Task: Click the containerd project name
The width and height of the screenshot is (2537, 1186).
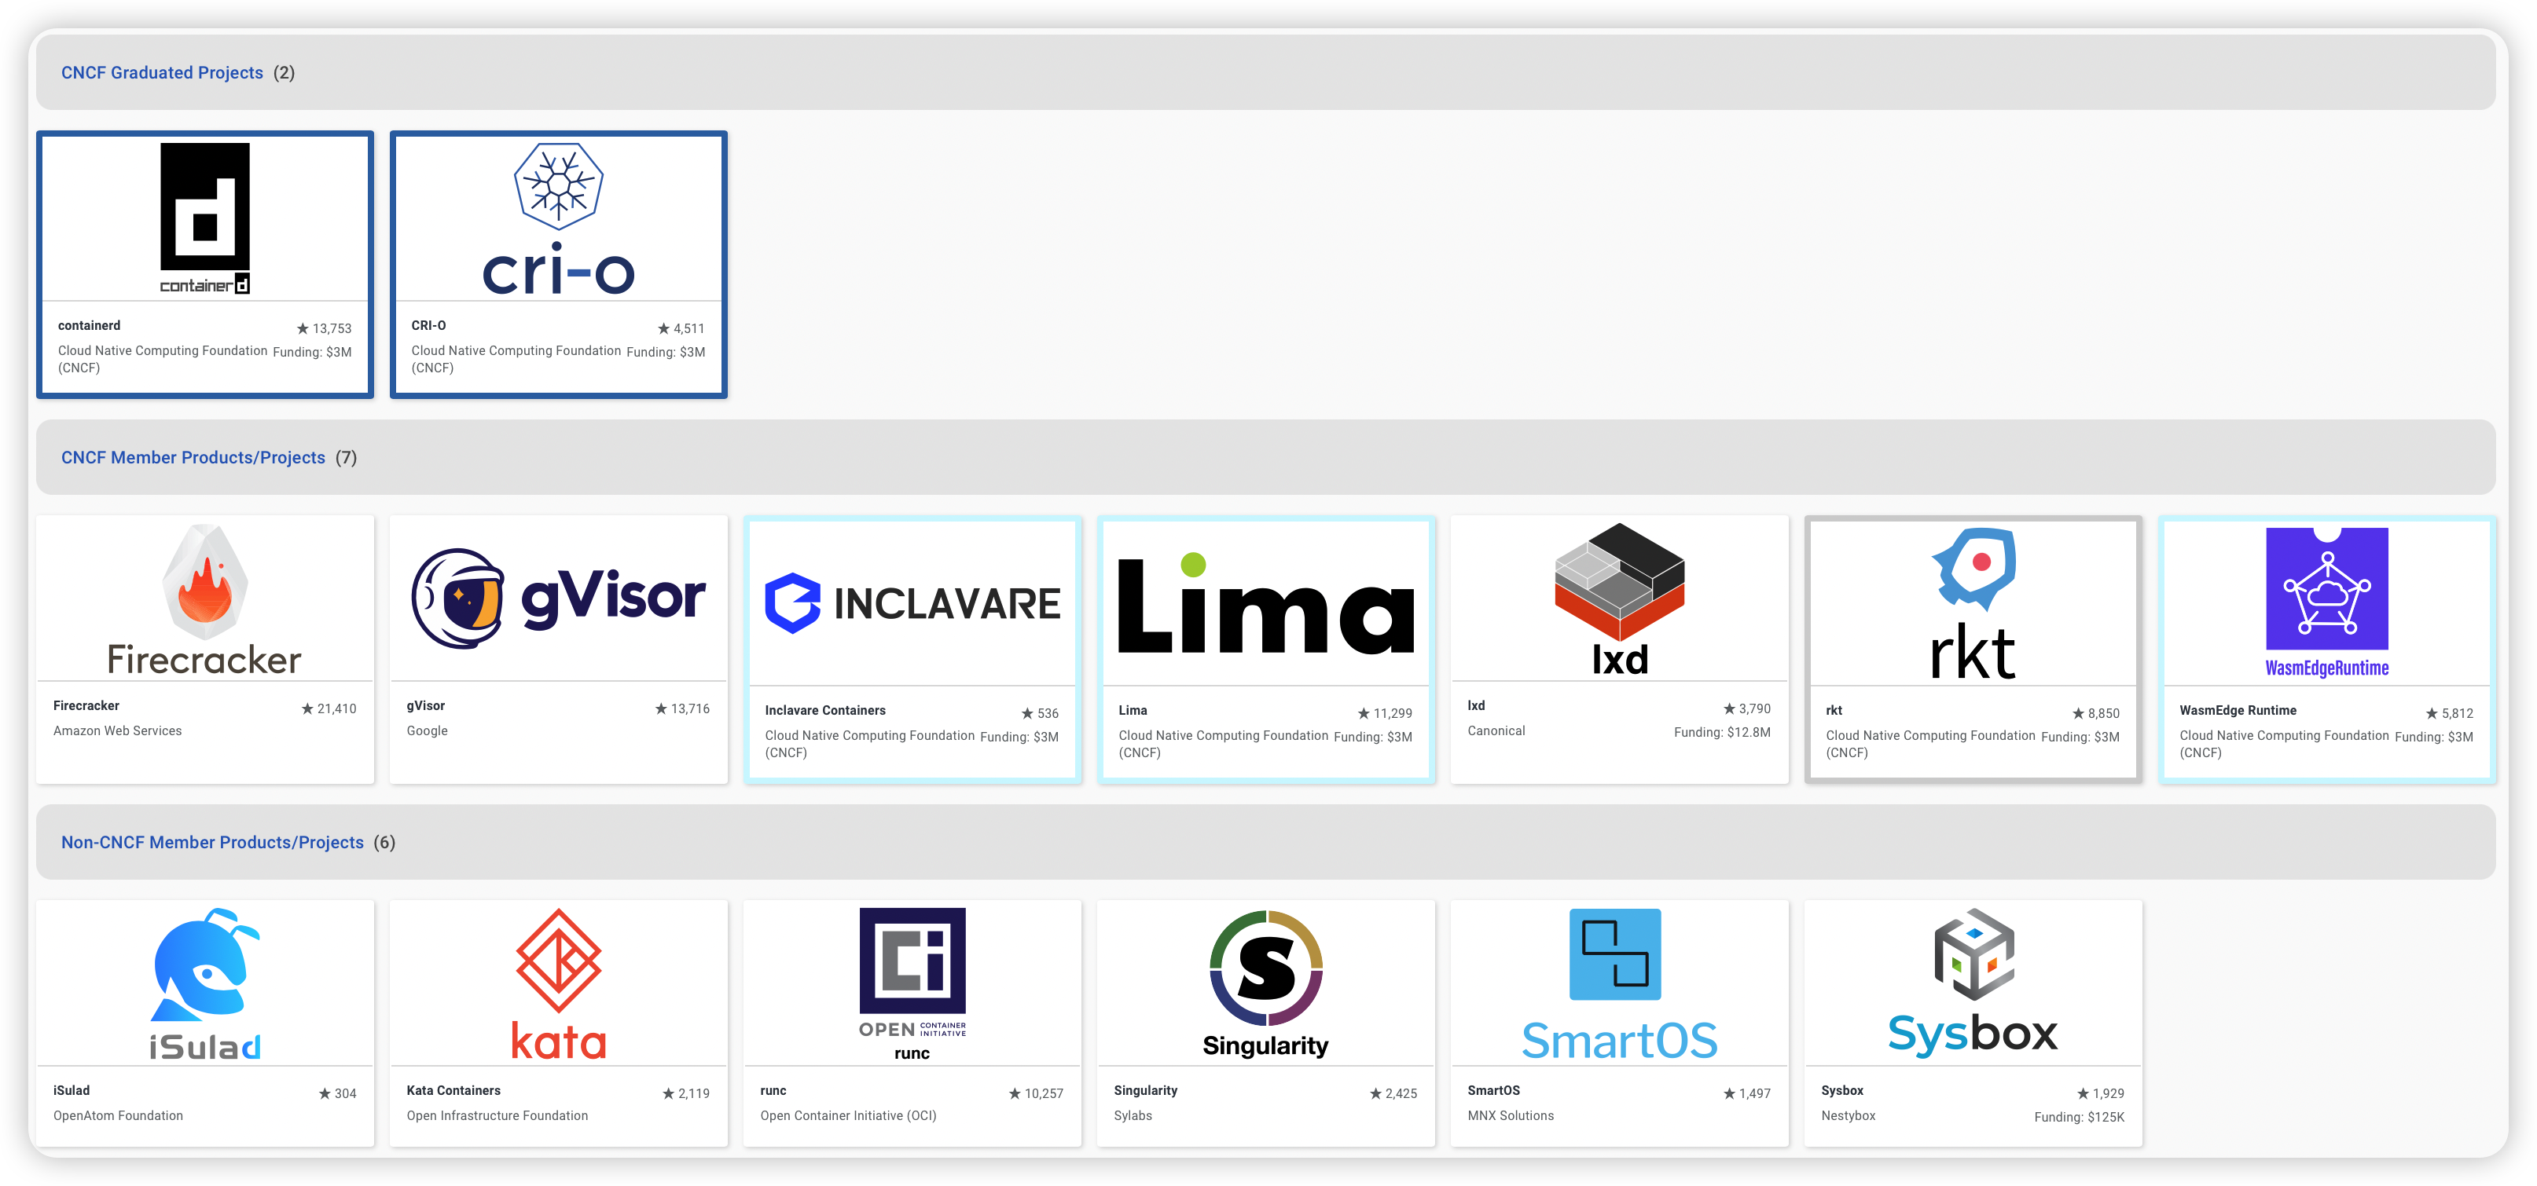Action: [x=90, y=326]
